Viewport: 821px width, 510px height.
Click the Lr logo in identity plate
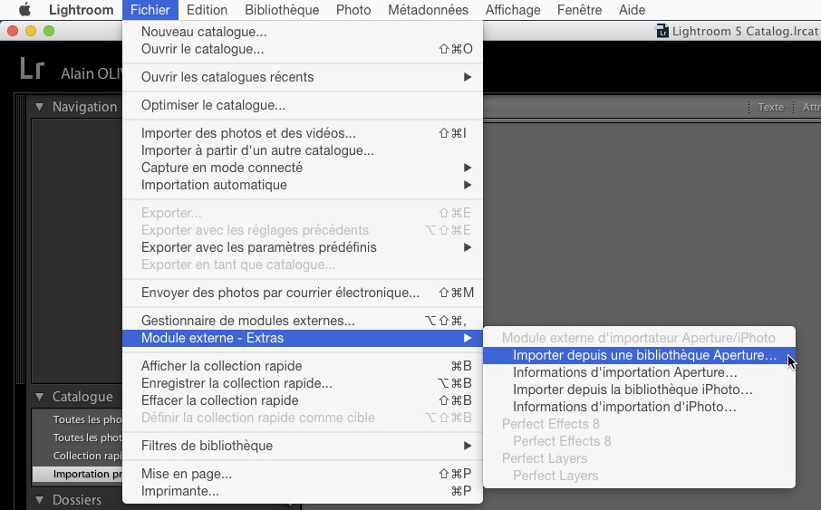(32, 69)
